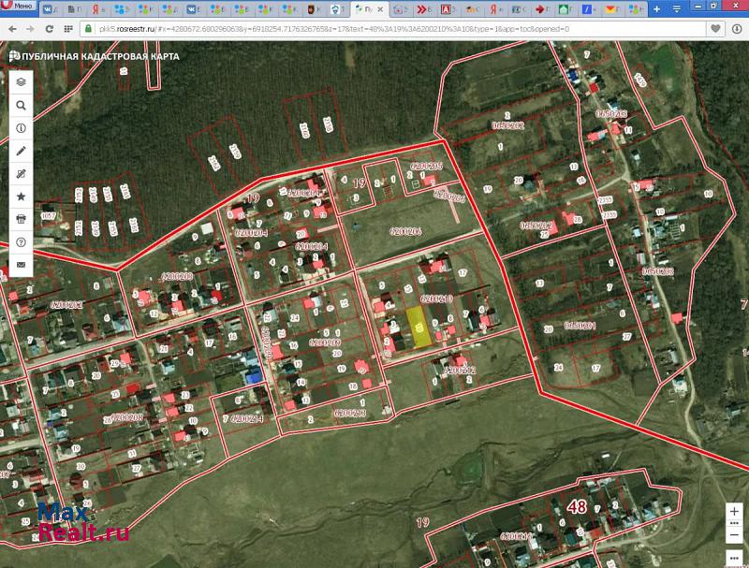Zoom in with the plus button
Viewport: 749px width, 568px height.
click(734, 511)
